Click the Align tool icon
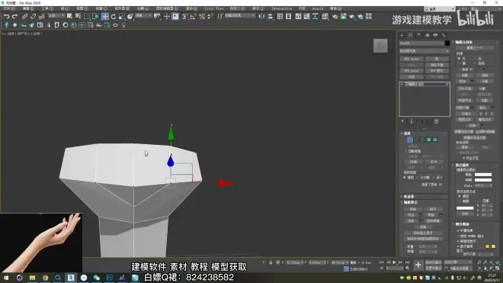Screen dimensions: 503x283 coord(271,16)
